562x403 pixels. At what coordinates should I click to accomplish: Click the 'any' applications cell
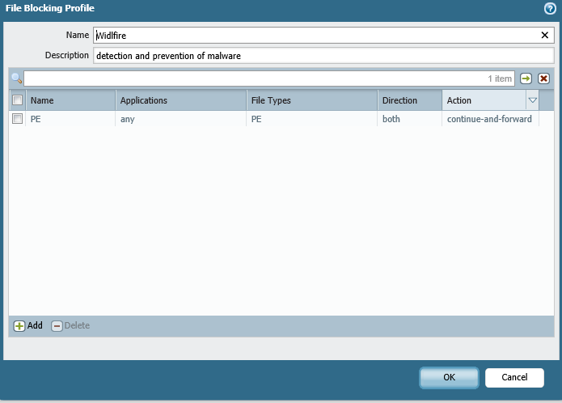[x=181, y=119]
